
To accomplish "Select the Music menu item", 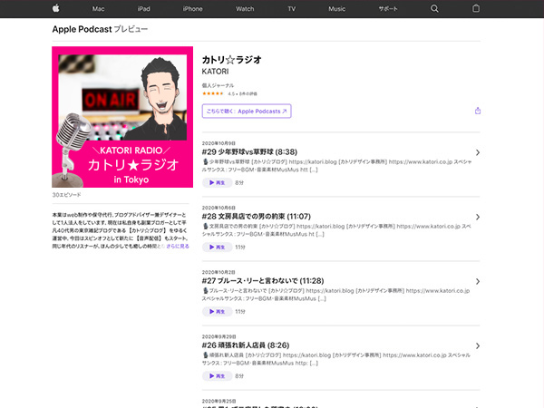I will pos(336,8).
